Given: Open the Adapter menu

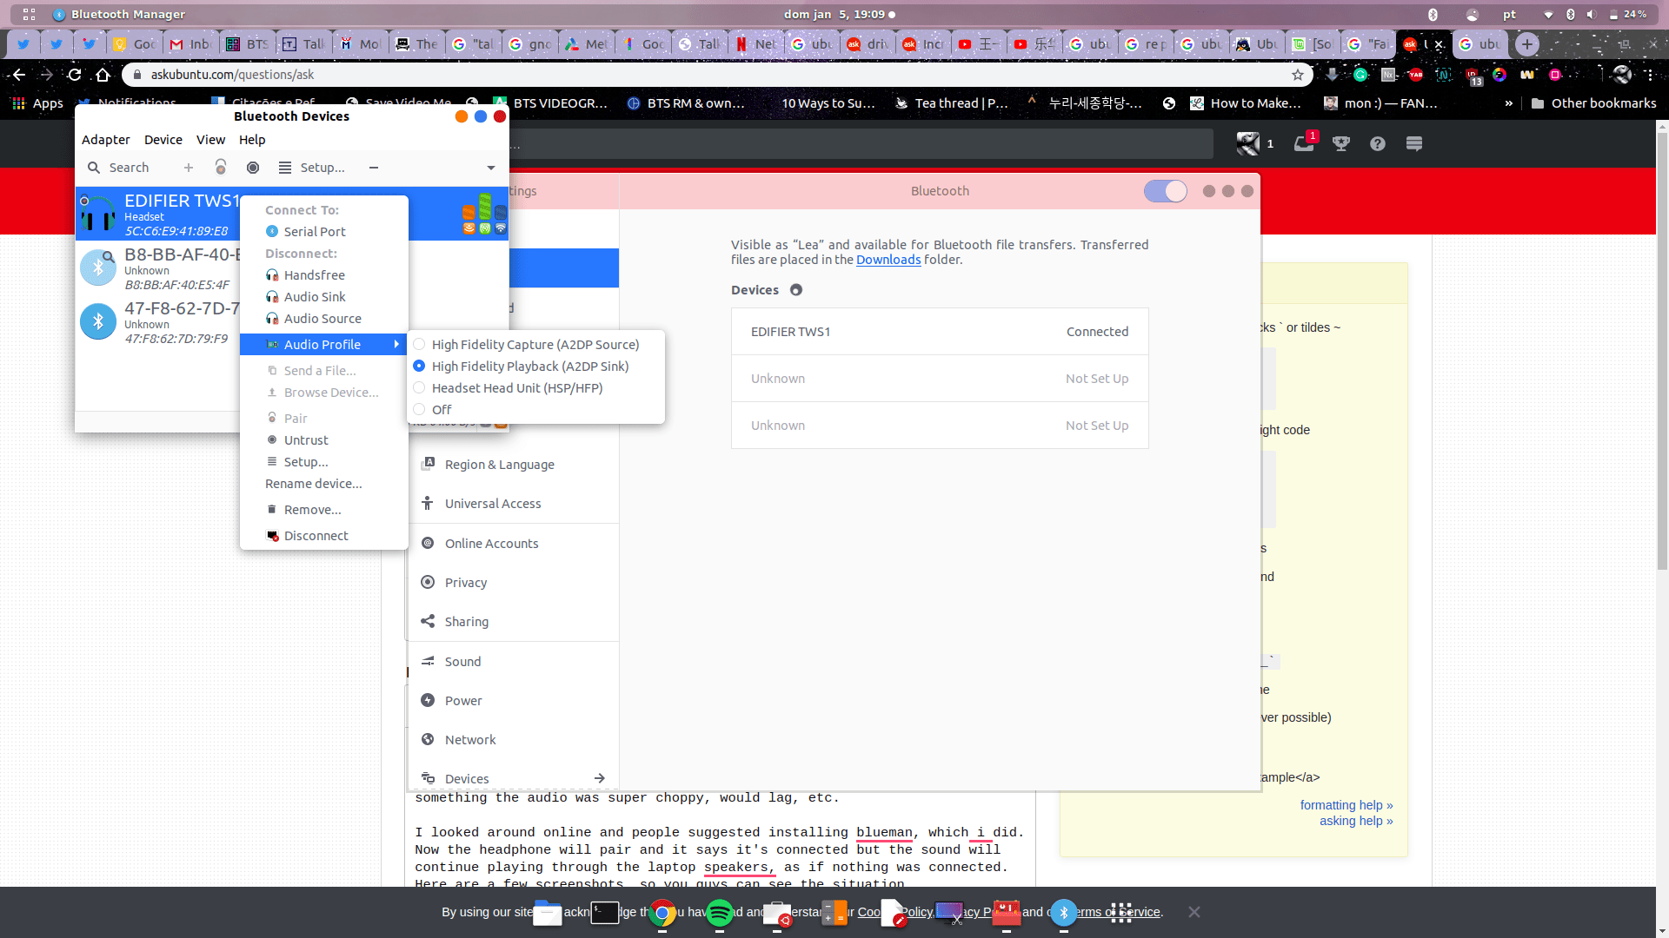Looking at the screenshot, I should [105, 140].
